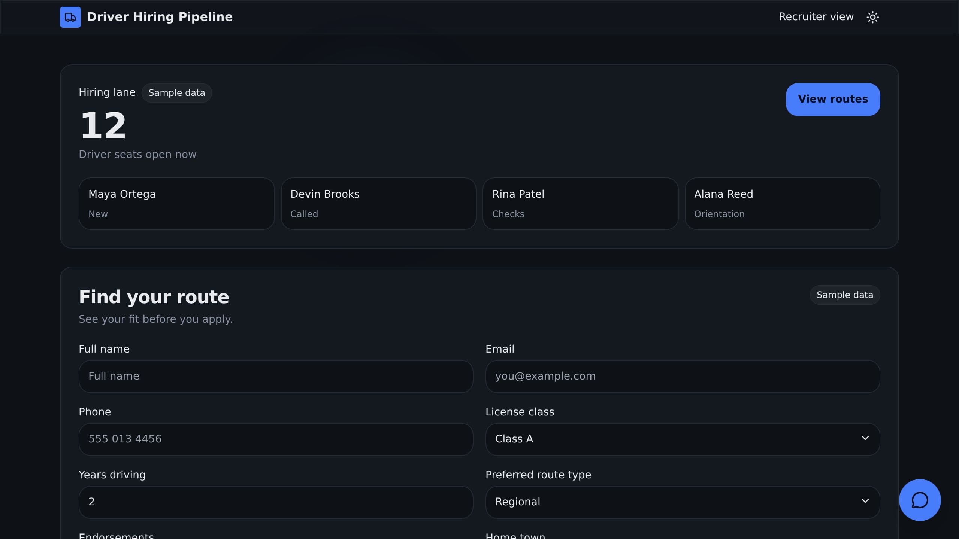Open Maya Ortega candidate card

[x=176, y=204]
